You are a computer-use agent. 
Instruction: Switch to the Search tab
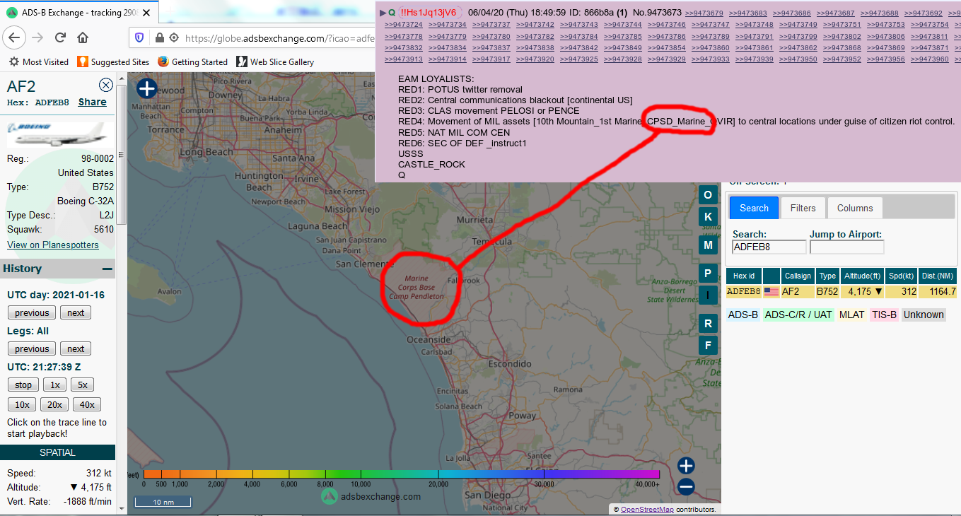pyautogui.click(x=754, y=208)
